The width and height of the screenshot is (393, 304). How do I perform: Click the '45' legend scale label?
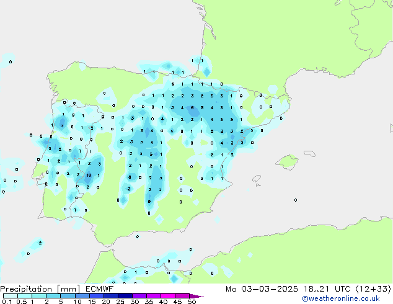[x=177, y=302]
